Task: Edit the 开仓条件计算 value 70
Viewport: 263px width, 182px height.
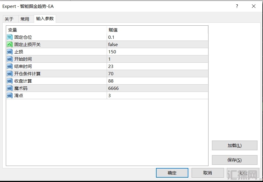Action: click(157, 73)
